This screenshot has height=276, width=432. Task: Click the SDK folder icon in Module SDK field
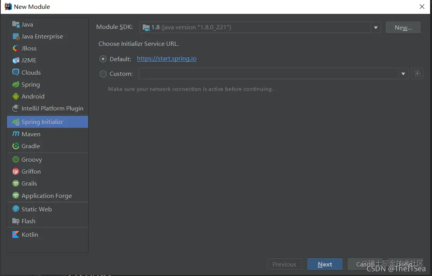[x=146, y=27]
